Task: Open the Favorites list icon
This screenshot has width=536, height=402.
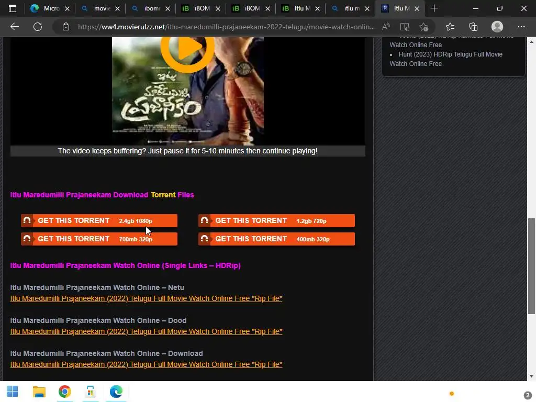Action: [450, 27]
